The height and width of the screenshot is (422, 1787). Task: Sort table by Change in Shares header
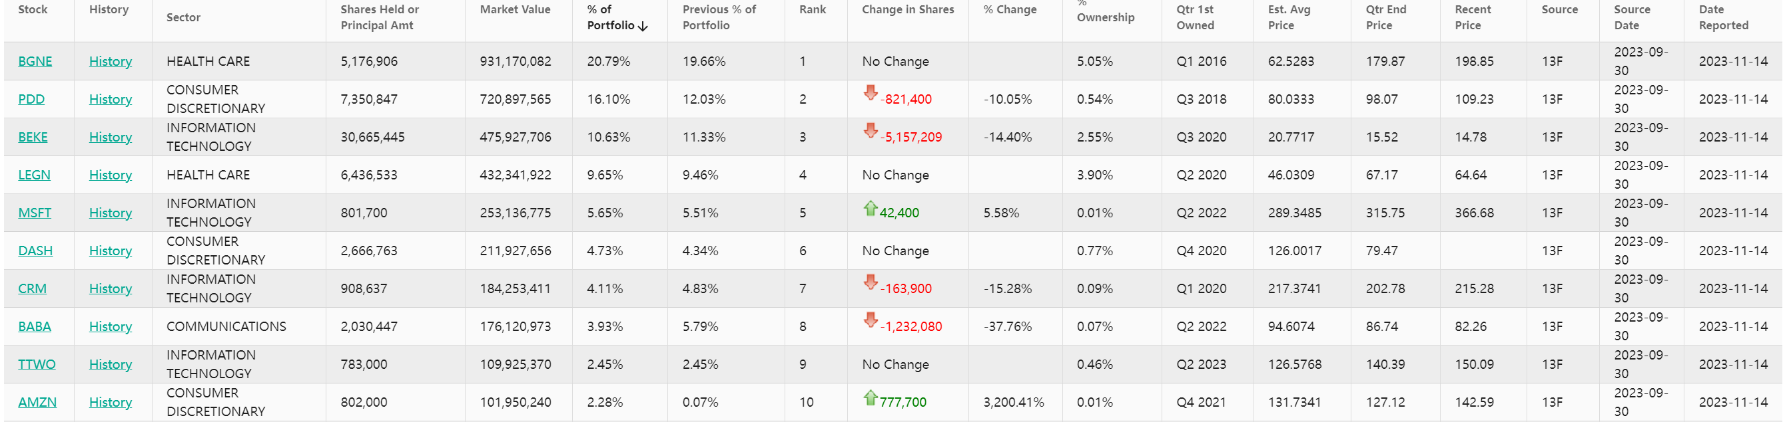pyautogui.click(x=907, y=10)
